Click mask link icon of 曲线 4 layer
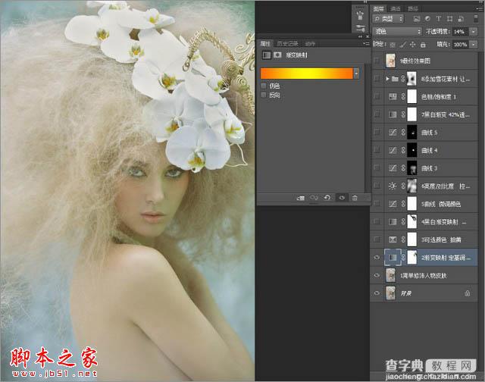Viewport: 485px width, 382px height. [x=403, y=150]
